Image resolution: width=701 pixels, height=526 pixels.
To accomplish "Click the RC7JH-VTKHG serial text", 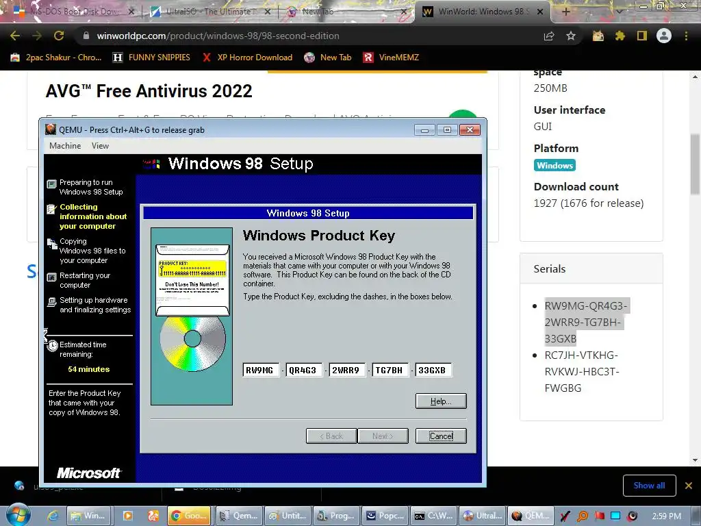I will click(582, 371).
